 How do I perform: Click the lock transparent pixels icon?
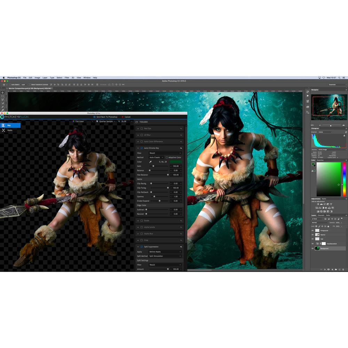pos(316,226)
